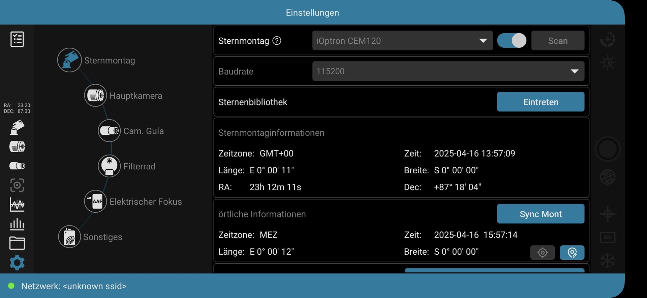Select the Elektrischer Fokus AAF icon
This screenshot has height=298, width=647.
[96, 201]
